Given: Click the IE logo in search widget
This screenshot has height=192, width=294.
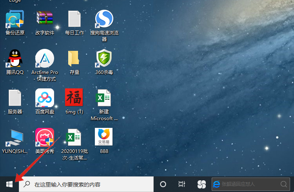Looking at the screenshot, I should [216, 184].
